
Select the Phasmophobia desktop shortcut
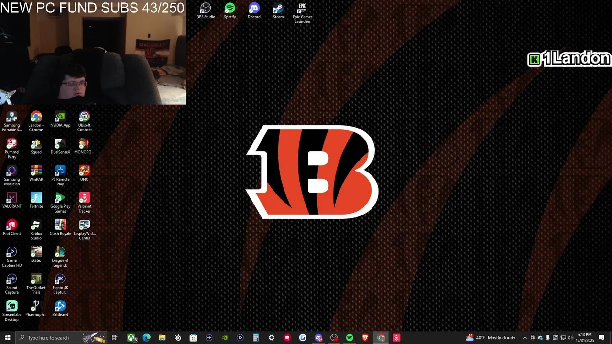click(x=36, y=309)
